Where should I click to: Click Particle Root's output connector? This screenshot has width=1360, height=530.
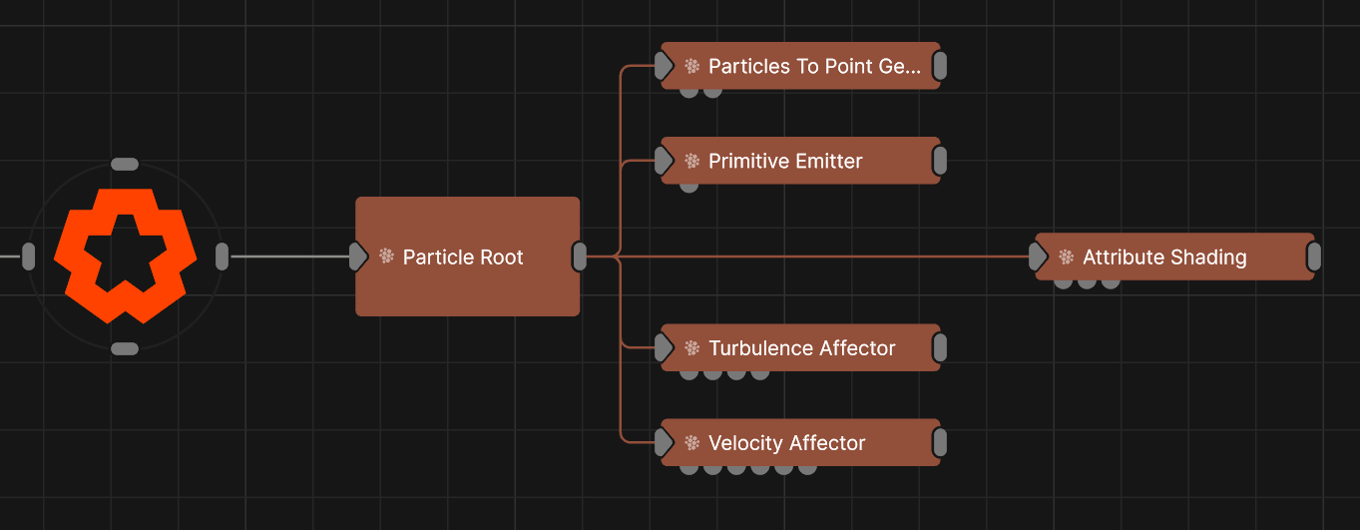point(580,257)
